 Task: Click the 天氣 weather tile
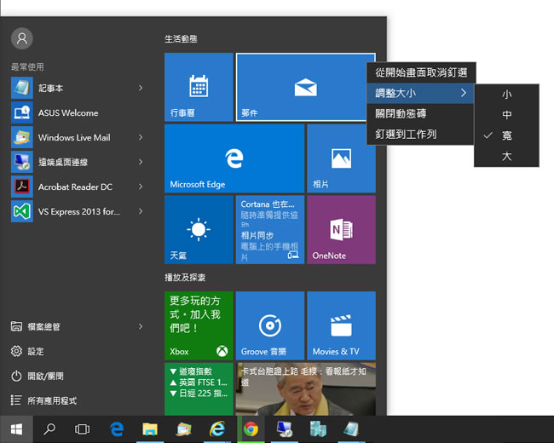pyautogui.click(x=198, y=229)
